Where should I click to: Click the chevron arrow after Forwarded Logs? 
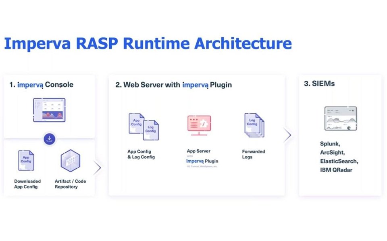[287, 136]
